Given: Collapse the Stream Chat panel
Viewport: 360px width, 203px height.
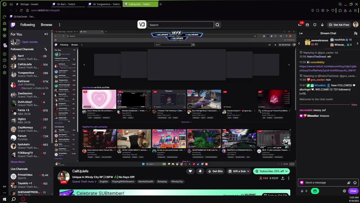Looking at the screenshot, I should (x=301, y=33).
